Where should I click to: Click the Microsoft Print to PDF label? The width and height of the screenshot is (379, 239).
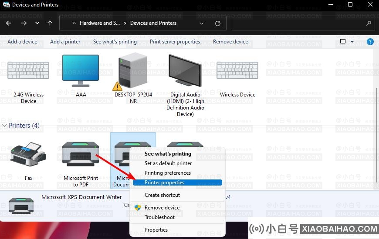(x=81, y=181)
